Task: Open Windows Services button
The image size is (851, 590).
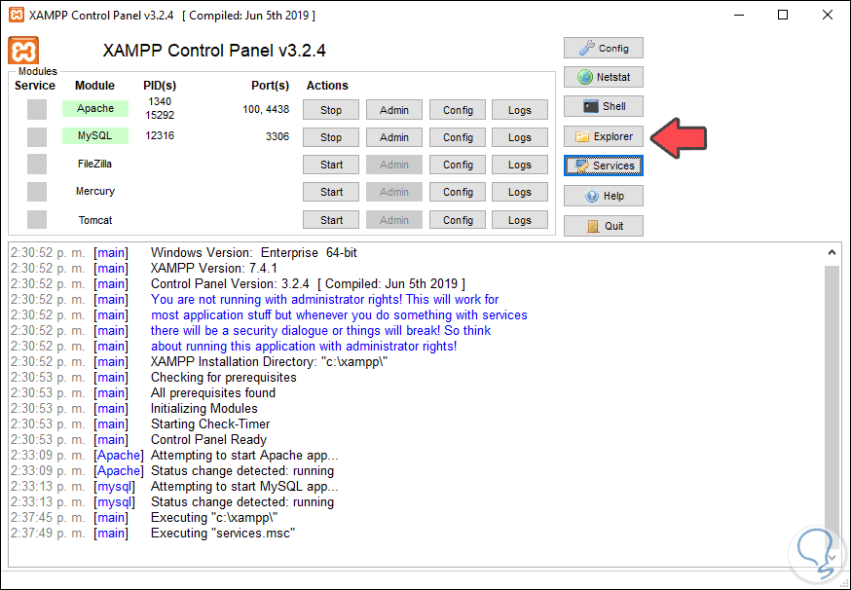Action: click(x=604, y=166)
